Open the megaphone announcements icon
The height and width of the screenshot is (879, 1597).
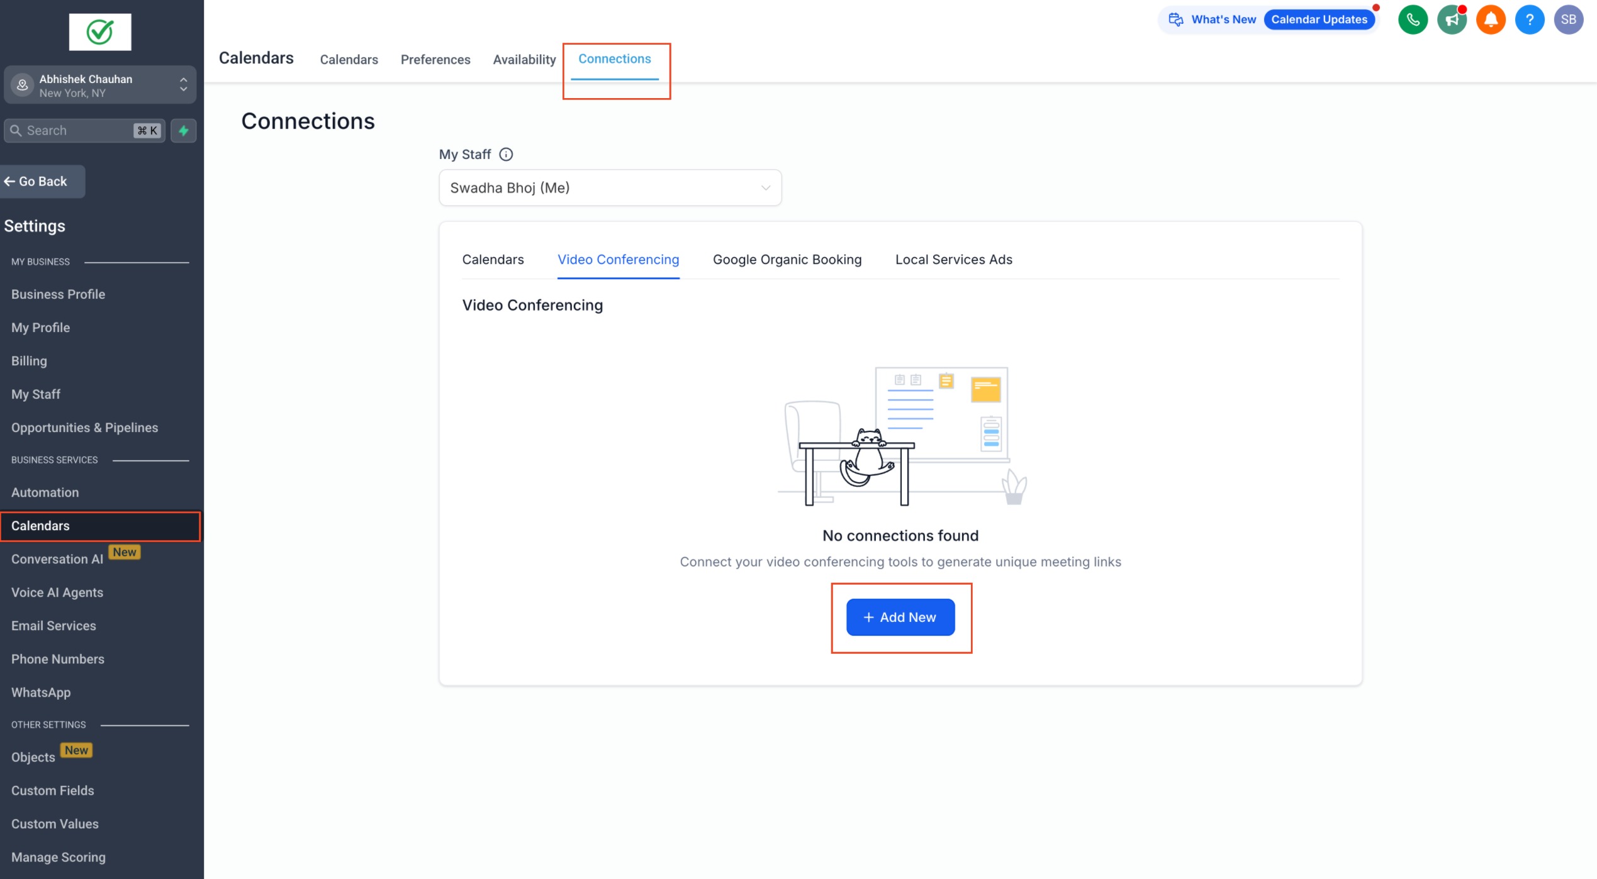point(1452,20)
